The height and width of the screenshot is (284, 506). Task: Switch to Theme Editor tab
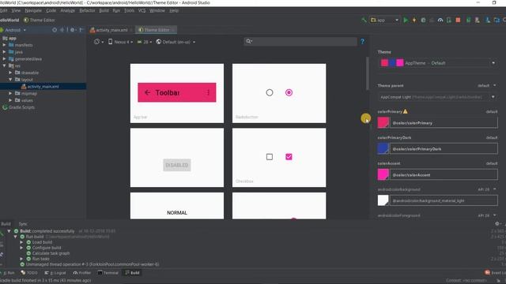(x=157, y=30)
